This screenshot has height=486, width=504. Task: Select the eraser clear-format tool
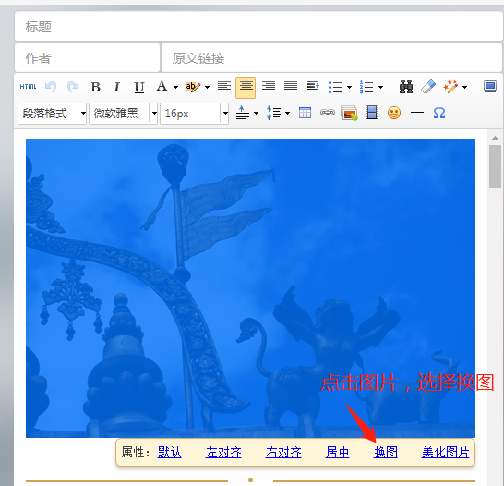pyautogui.click(x=428, y=87)
